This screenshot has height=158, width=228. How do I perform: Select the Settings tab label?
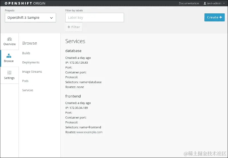(x=9, y=78)
